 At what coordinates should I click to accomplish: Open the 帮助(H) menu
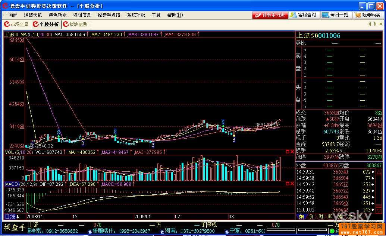[x=175, y=15]
